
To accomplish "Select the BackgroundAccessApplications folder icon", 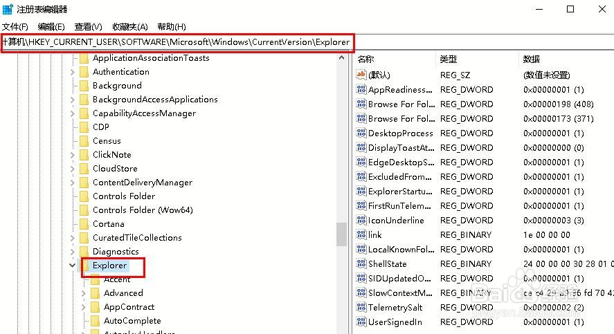I will click(x=84, y=100).
